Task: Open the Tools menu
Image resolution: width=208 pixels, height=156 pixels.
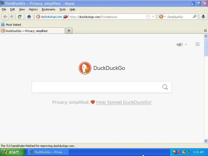Action: (62, 9)
